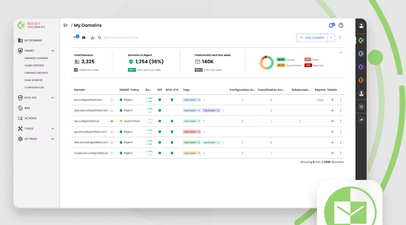Open the column view icon
This screenshot has height=225, width=406.
click(x=84, y=38)
